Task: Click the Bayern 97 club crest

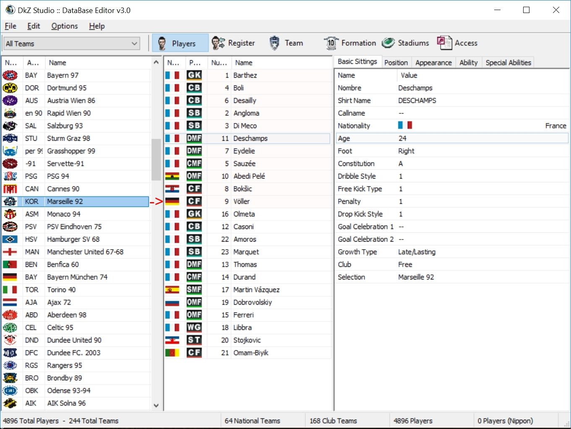Action: point(10,75)
